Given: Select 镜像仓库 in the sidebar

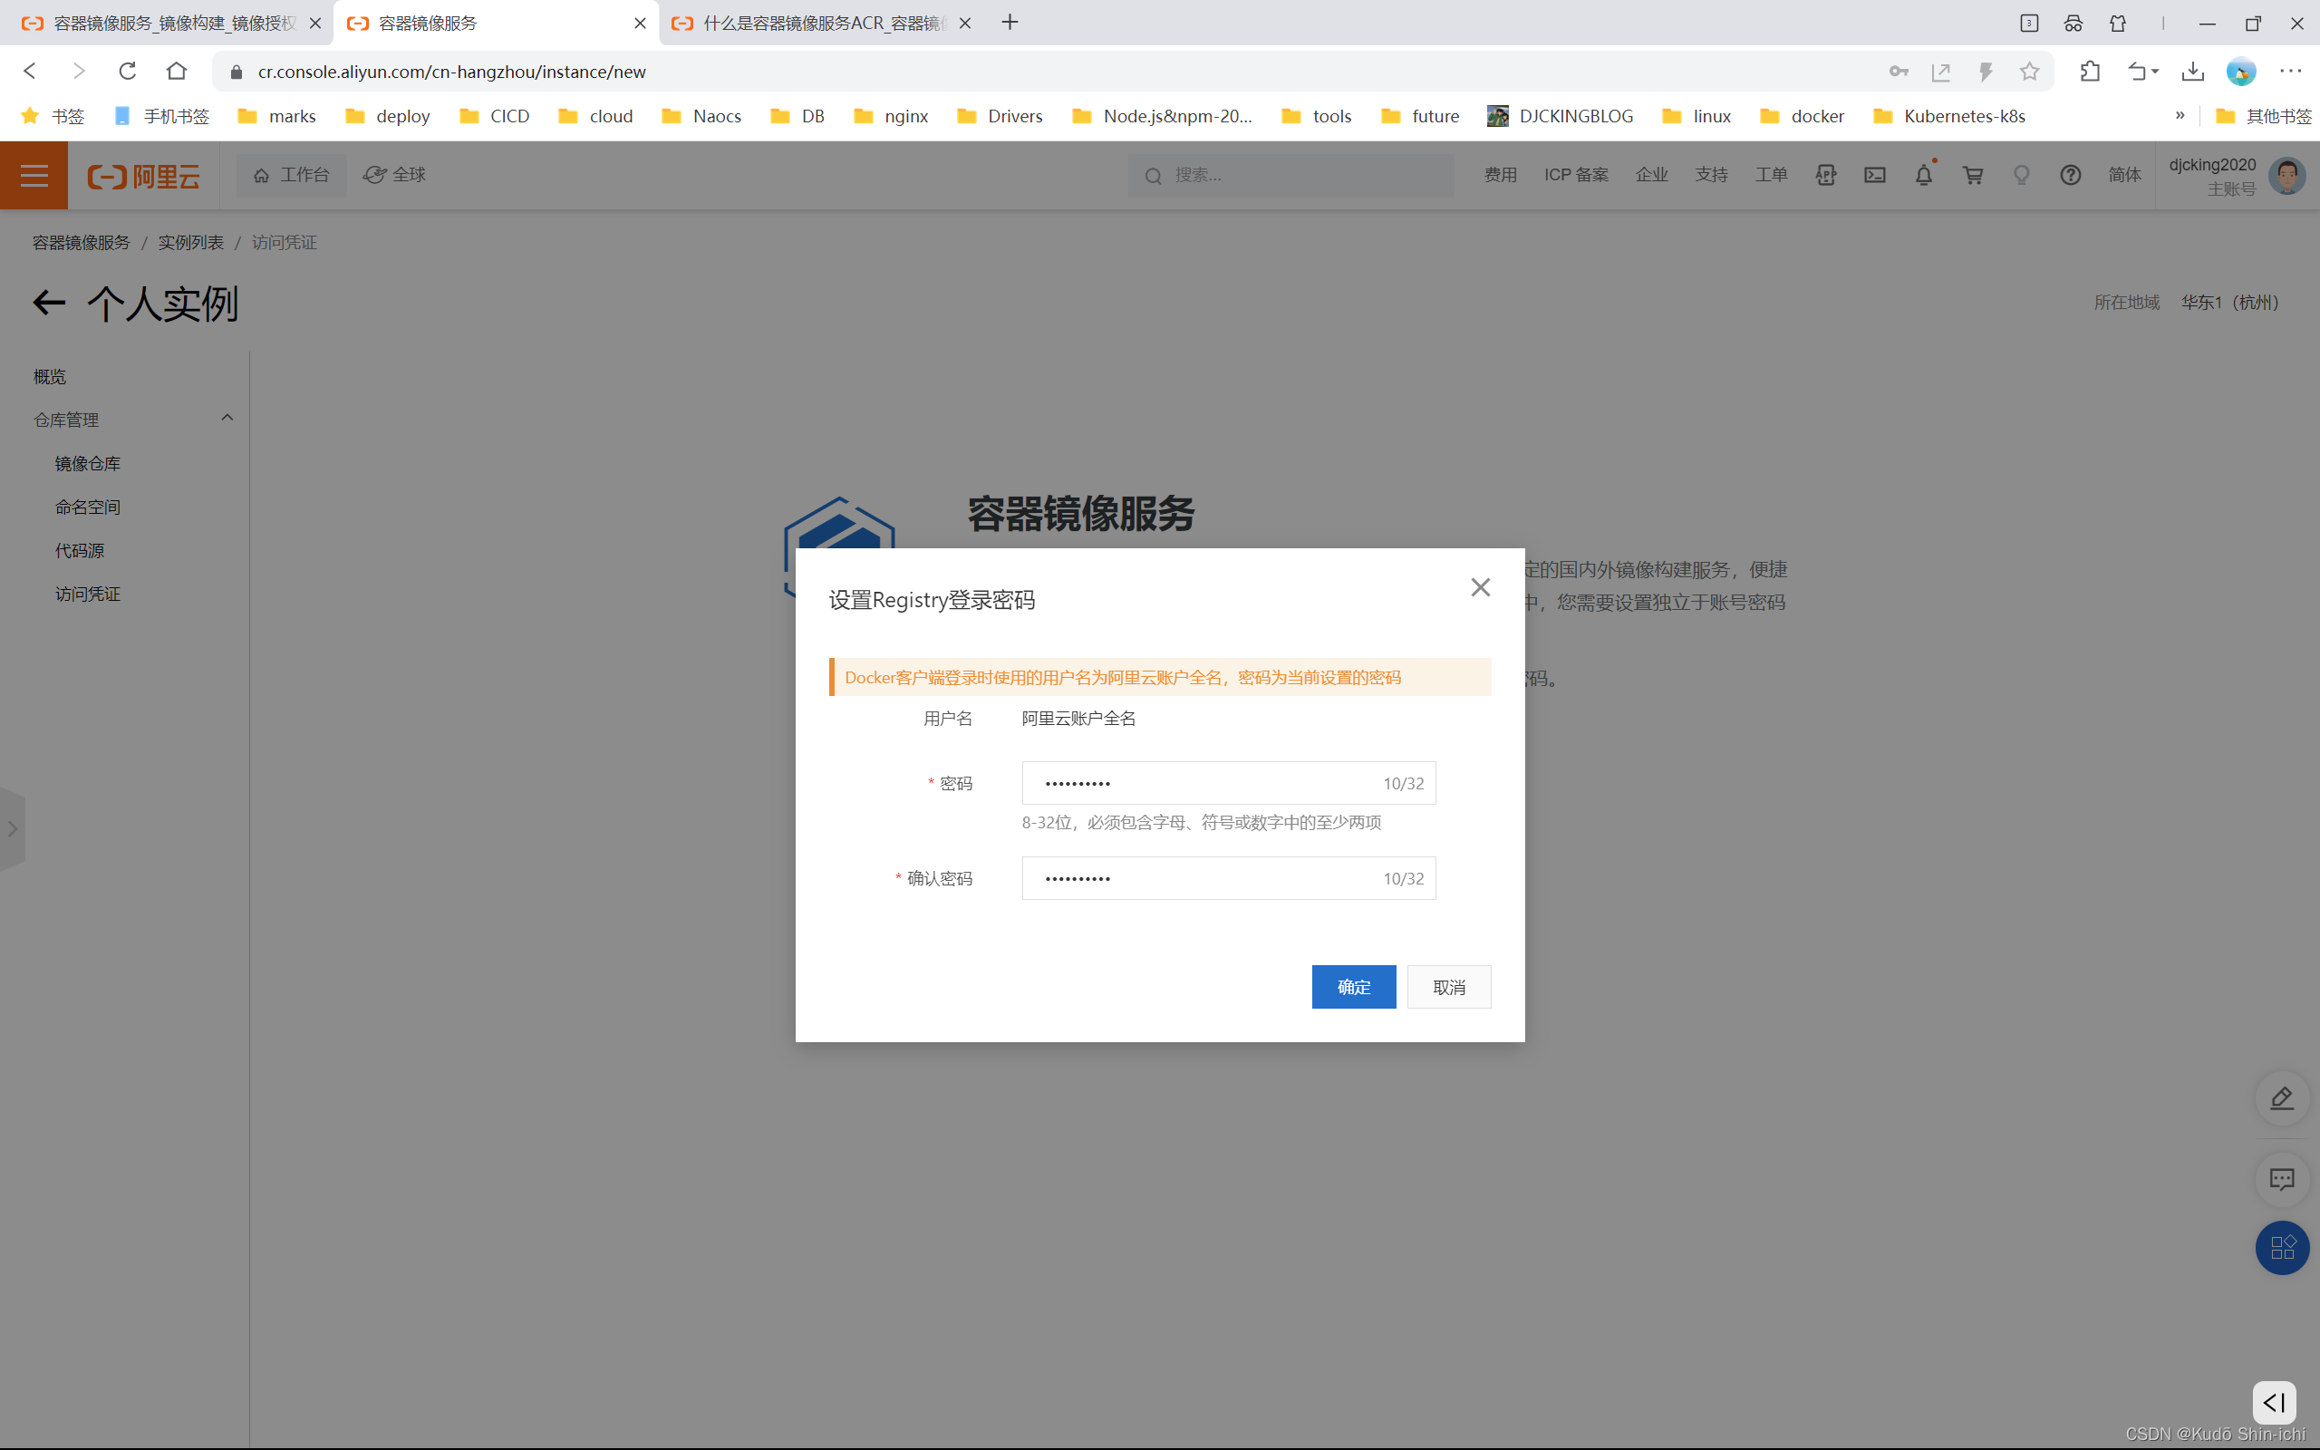Looking at the screenshot, I should pos(87,463).
